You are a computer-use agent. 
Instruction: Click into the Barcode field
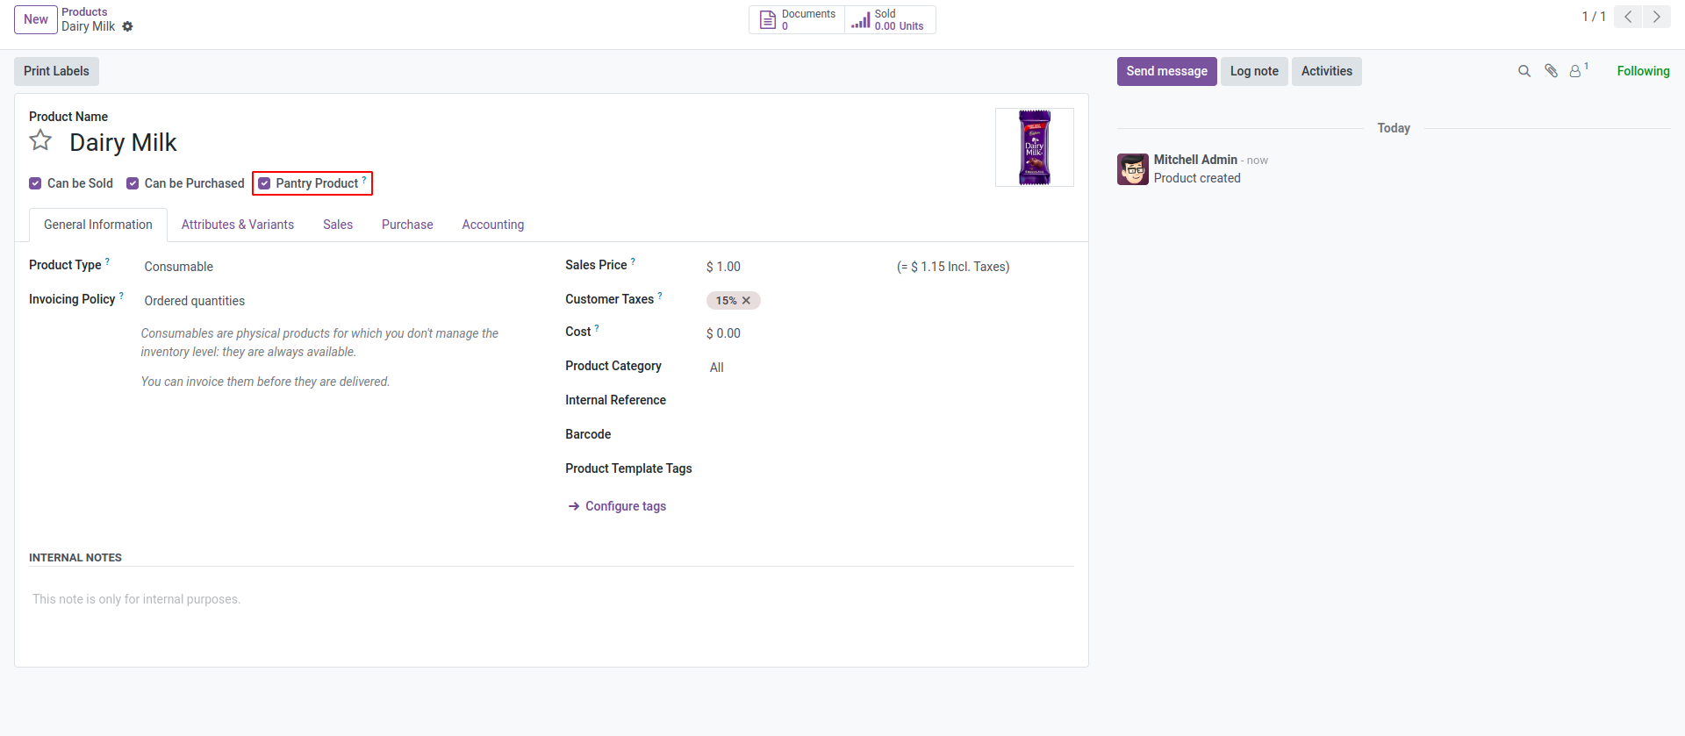pyautogui.click(x=890, y=435)
